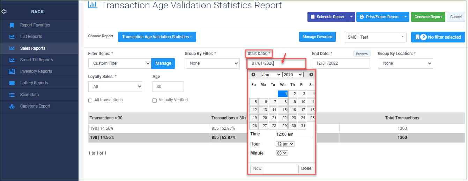Open the calendar year 2020 selector
Image resolution: width=468 pixels, height=181 pixels.
(293, 74)
